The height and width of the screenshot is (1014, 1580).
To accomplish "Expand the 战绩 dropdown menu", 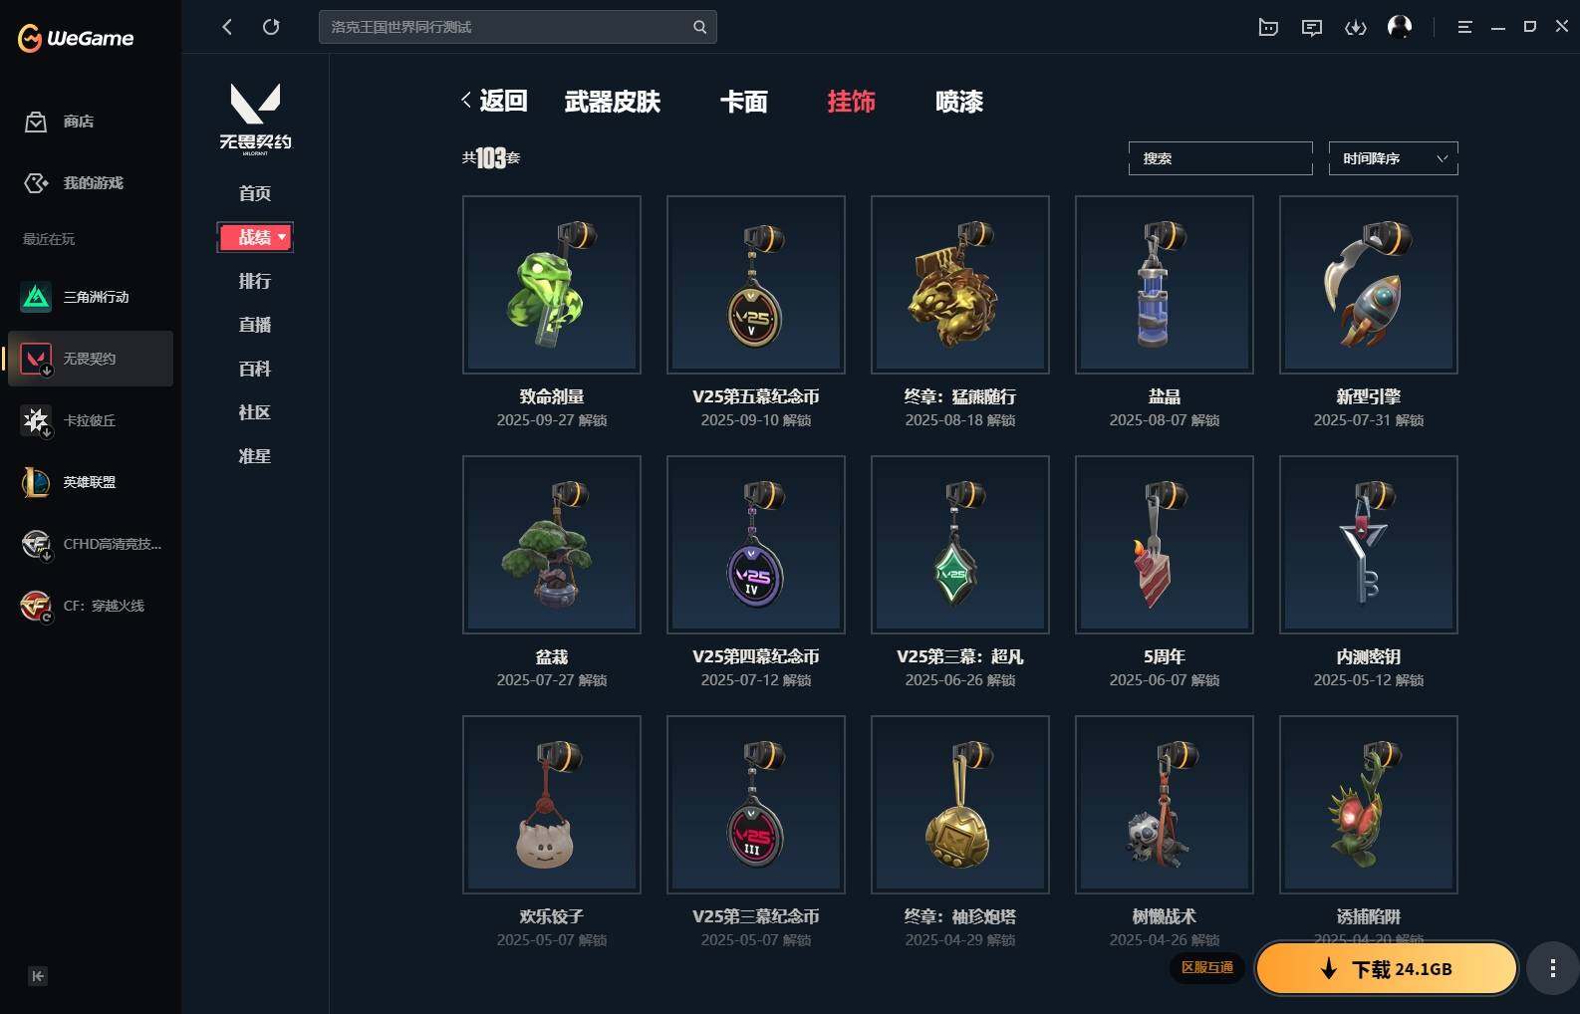I will (x=255, y=237).
